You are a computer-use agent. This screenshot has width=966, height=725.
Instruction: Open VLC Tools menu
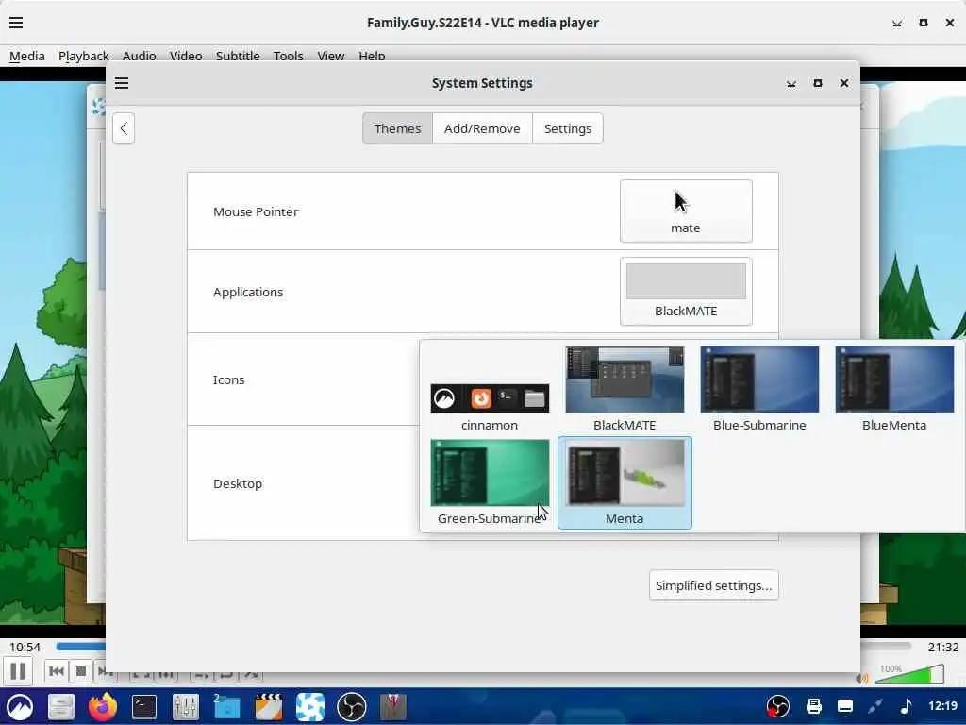pos(289,56)
